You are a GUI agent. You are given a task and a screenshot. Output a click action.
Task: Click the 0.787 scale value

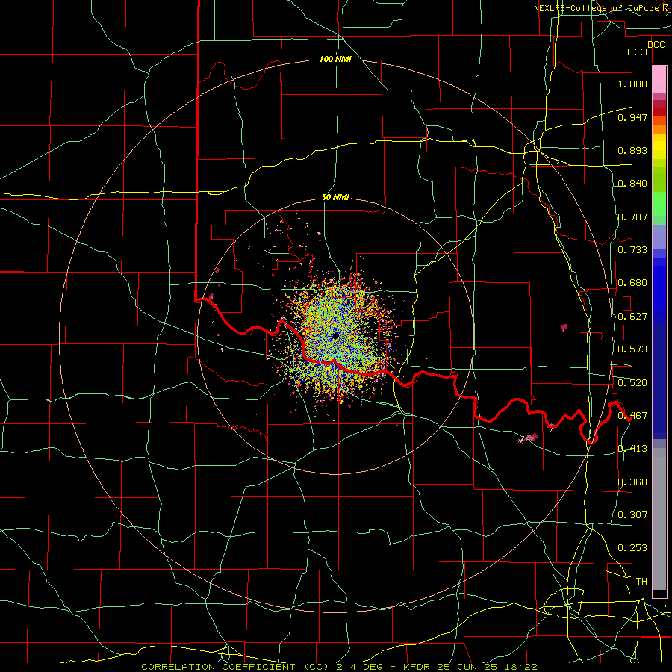(x=632, y=217)
